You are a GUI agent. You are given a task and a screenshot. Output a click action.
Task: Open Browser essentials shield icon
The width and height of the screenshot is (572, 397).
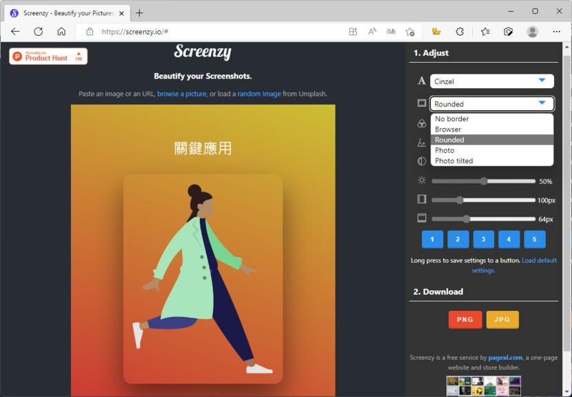[x=508, y=32]
